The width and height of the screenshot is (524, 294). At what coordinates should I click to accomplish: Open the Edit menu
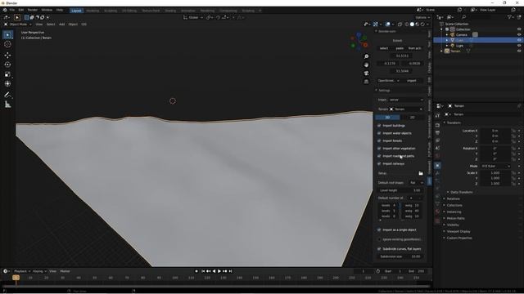[x=21, y=11]
